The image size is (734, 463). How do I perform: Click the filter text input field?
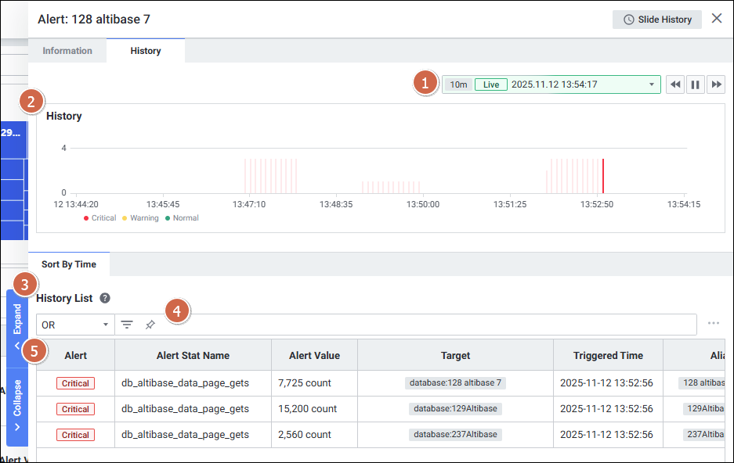click(423, 325)
